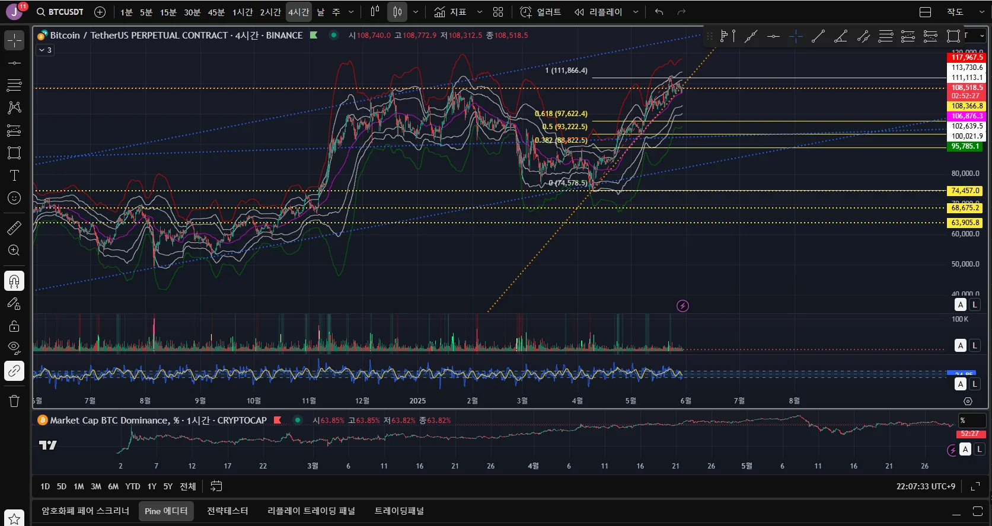Click the trash icon to remove drawings

point(14,401)
